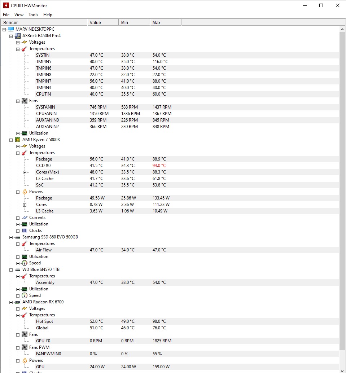Collapse the ASRock B450M Pro4 node
The height and width of the screenshot is (373, 346).
pyautogui.click(x=11, y=36)
